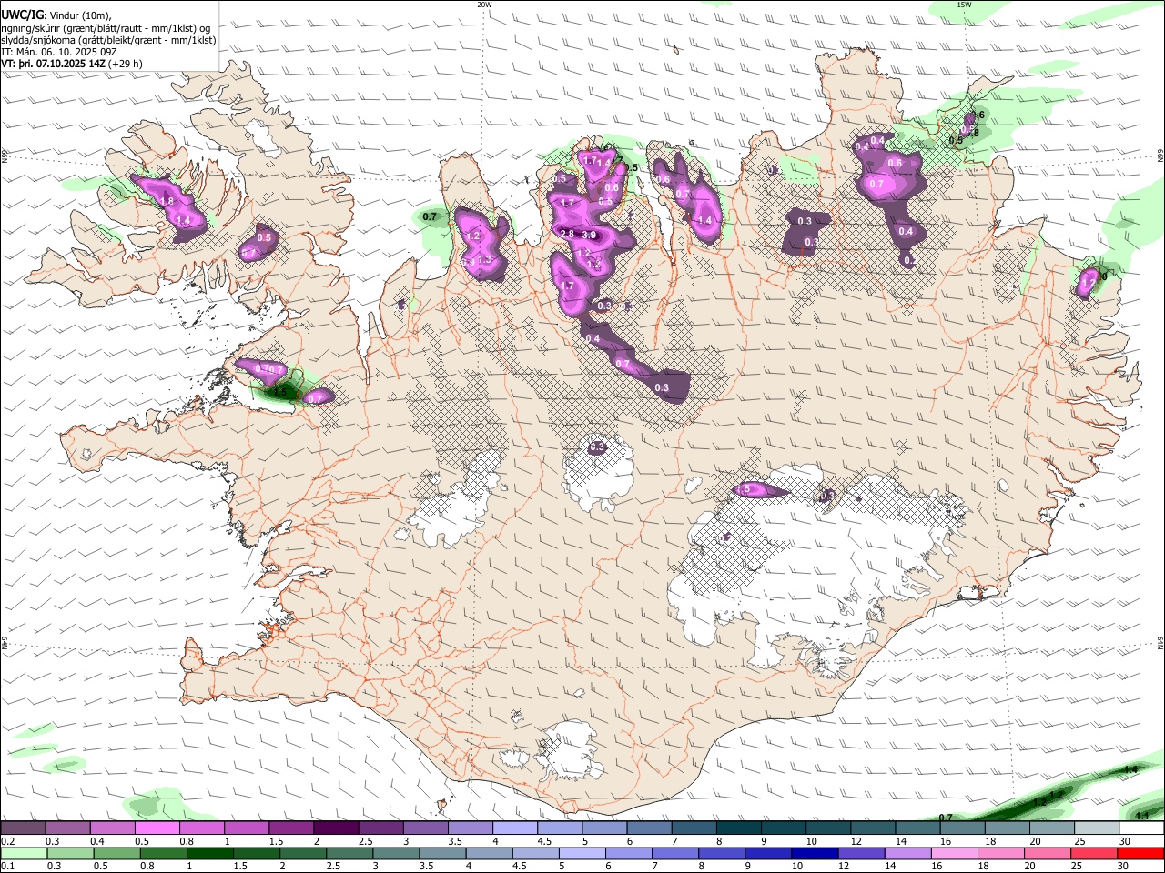The width and height of the screenshot is (1165, 873).
Task: Click the 'slydda/snjókoma' legend description line
Action: pos(108,40)
